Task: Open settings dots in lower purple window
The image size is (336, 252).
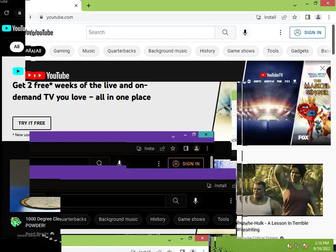Action: 231,201
